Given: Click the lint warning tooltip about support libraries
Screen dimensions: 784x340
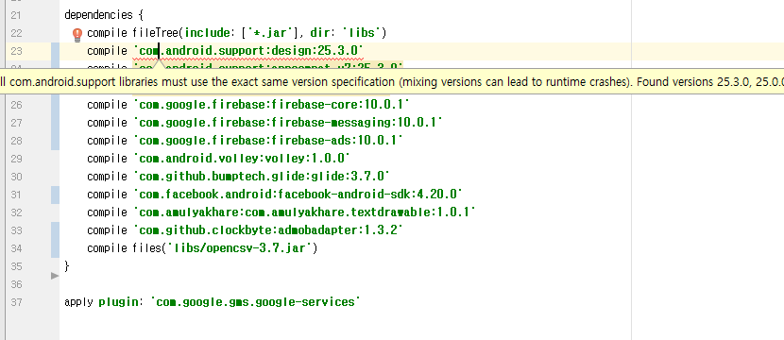Looking at the screenshot, I should [392, 81].
